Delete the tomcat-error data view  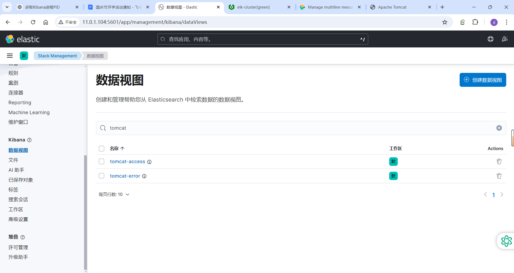(499, 176)
